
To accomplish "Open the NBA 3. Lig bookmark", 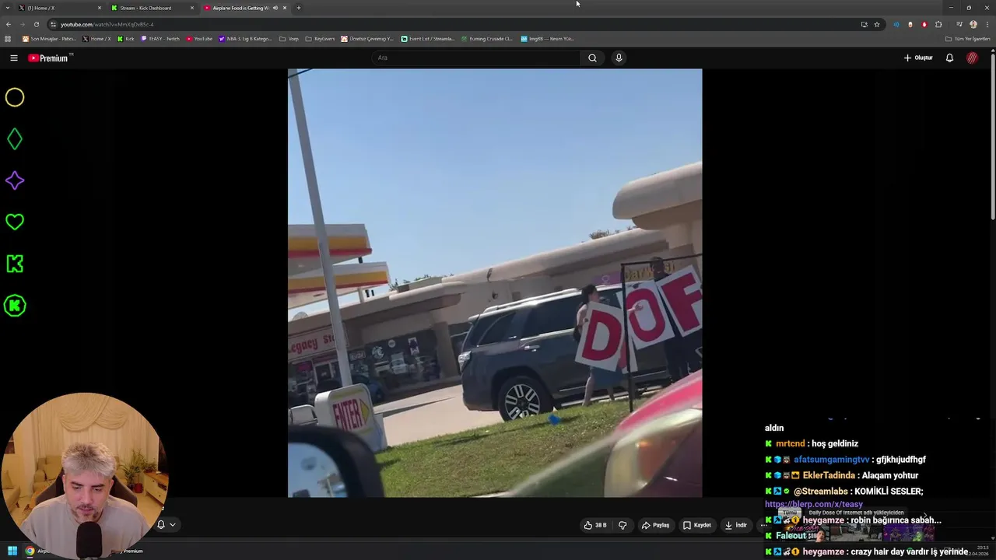I will coord(245,39).
